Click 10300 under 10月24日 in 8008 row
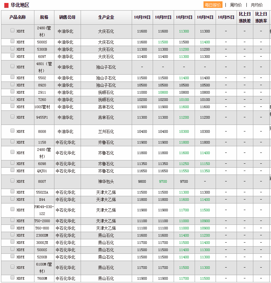Screen dimensions: 271x283 (205, 131)
